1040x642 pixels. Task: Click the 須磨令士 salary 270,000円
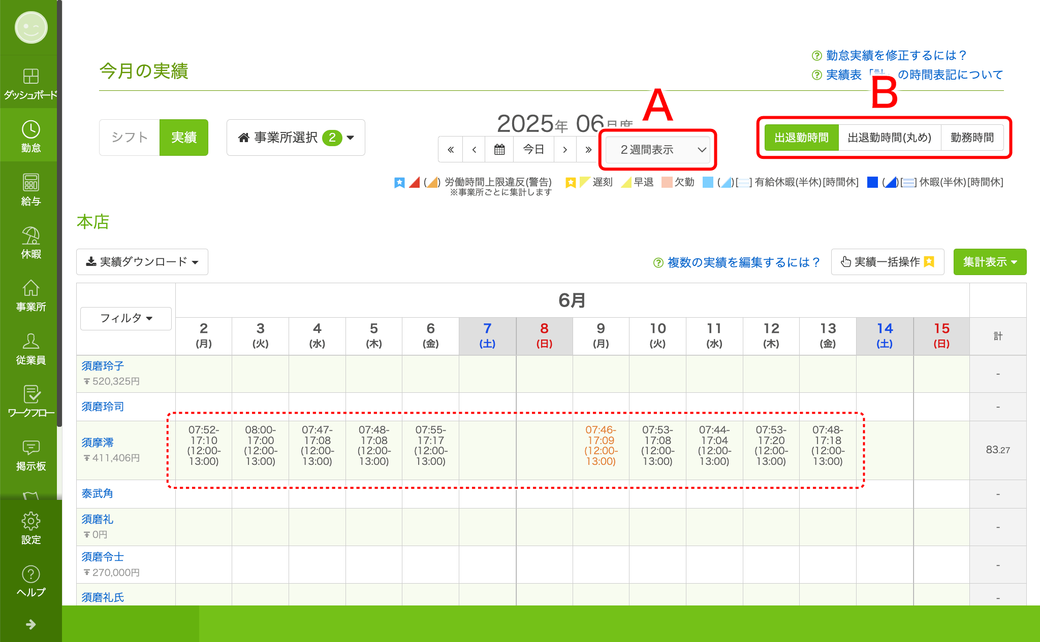click(x=112, y=572)
